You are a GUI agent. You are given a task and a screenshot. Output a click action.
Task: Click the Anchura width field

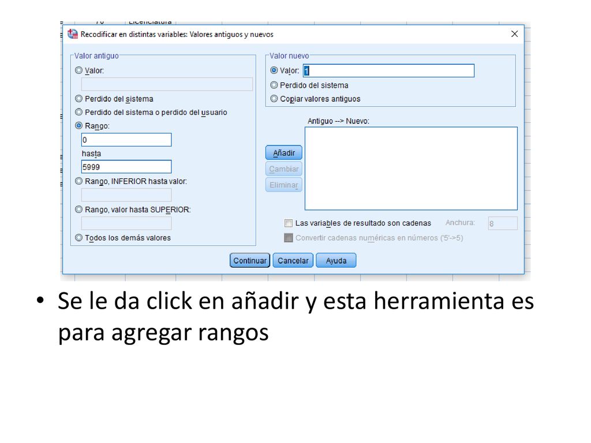(503, 223)
